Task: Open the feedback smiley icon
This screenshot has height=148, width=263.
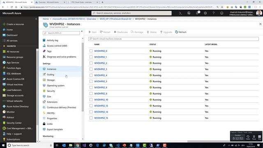Action: [221, 13]
